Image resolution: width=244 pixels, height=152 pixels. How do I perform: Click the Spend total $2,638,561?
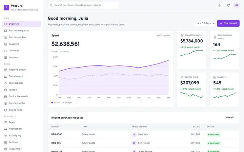click(65, 44)
